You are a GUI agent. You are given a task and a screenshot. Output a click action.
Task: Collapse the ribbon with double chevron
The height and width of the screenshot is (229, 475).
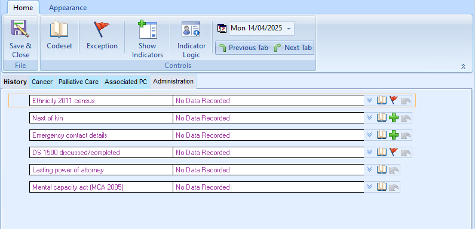click(x=463, y=66)
